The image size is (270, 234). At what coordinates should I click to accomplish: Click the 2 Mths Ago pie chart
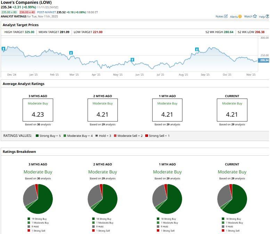click(x=103, y=199)
